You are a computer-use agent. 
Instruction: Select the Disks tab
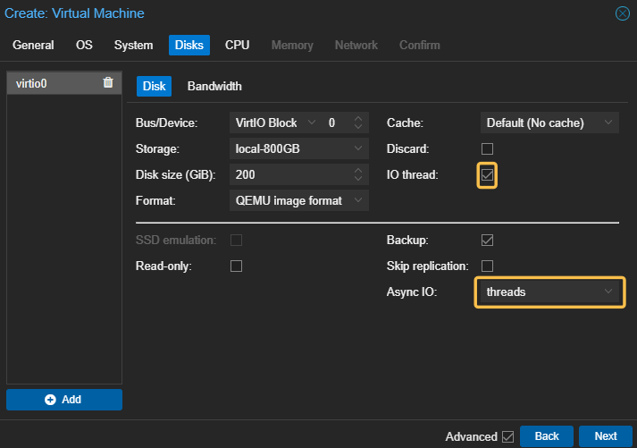[189, 45]
